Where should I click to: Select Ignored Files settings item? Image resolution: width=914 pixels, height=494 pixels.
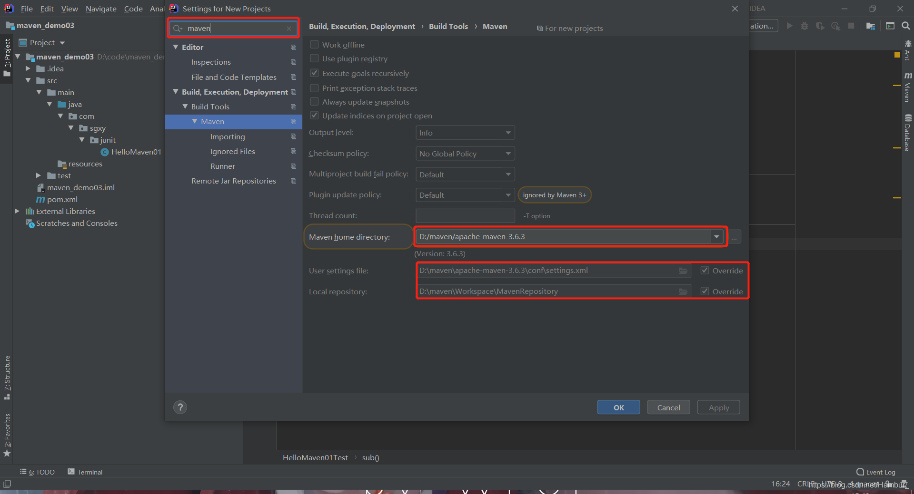coord(233,151)
